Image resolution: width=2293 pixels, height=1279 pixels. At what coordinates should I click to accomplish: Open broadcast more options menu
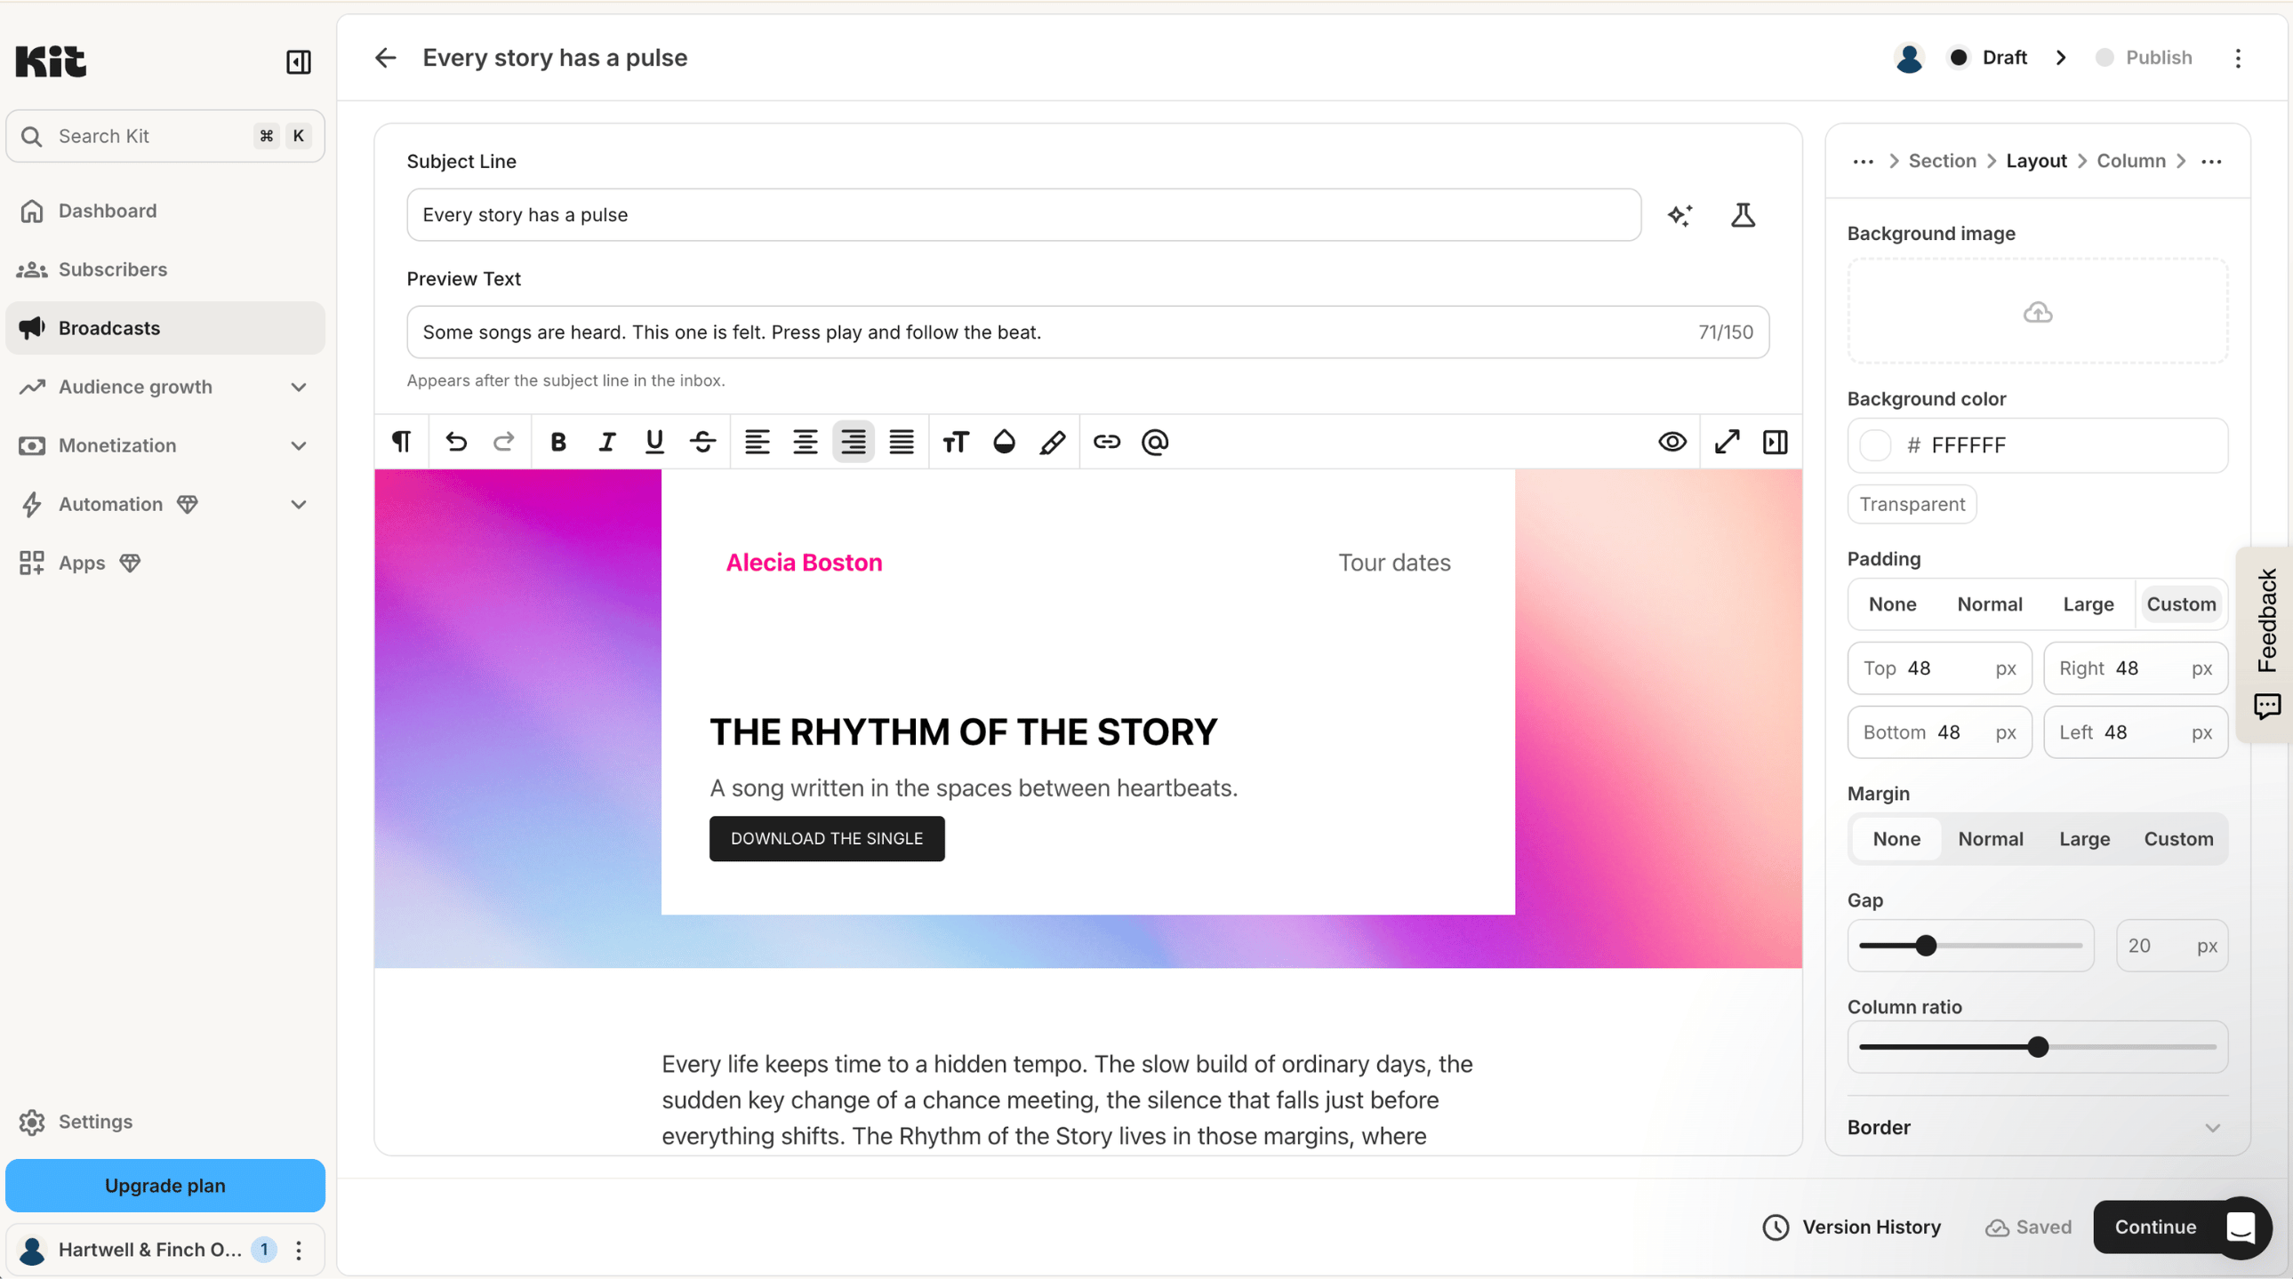point(2238,58)
